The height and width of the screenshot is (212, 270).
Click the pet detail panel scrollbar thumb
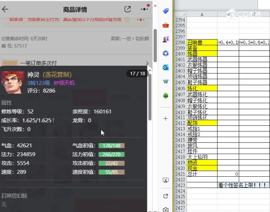pyautogui.click(x=150, y=97)
